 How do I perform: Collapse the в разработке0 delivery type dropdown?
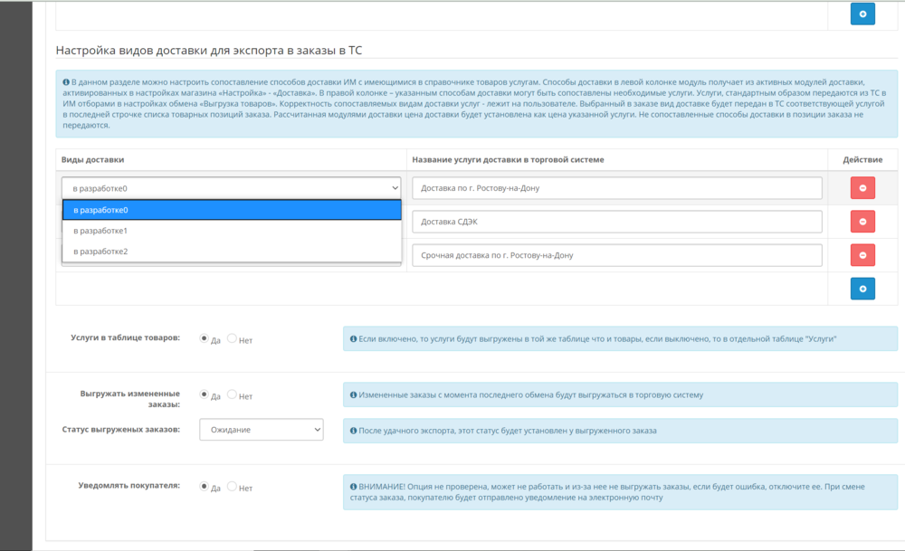coord(231,188)
